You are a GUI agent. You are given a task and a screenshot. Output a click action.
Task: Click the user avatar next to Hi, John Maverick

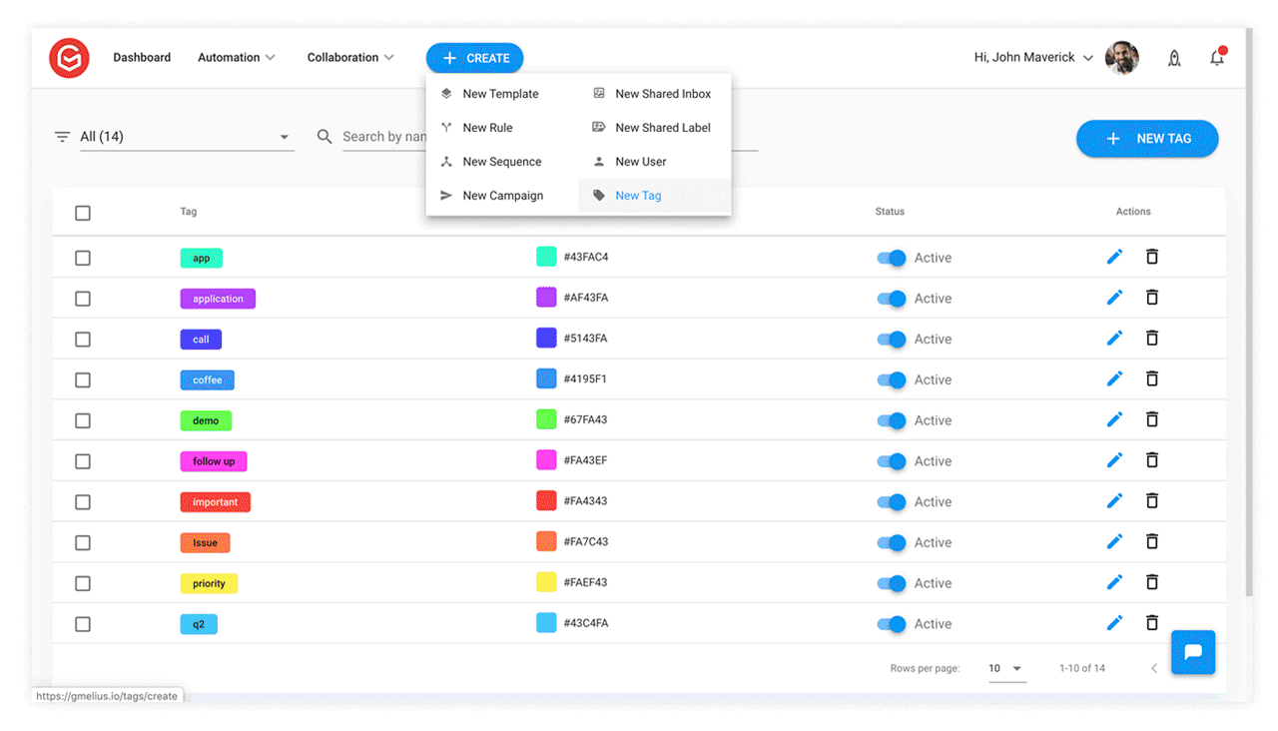[1121, 58]
